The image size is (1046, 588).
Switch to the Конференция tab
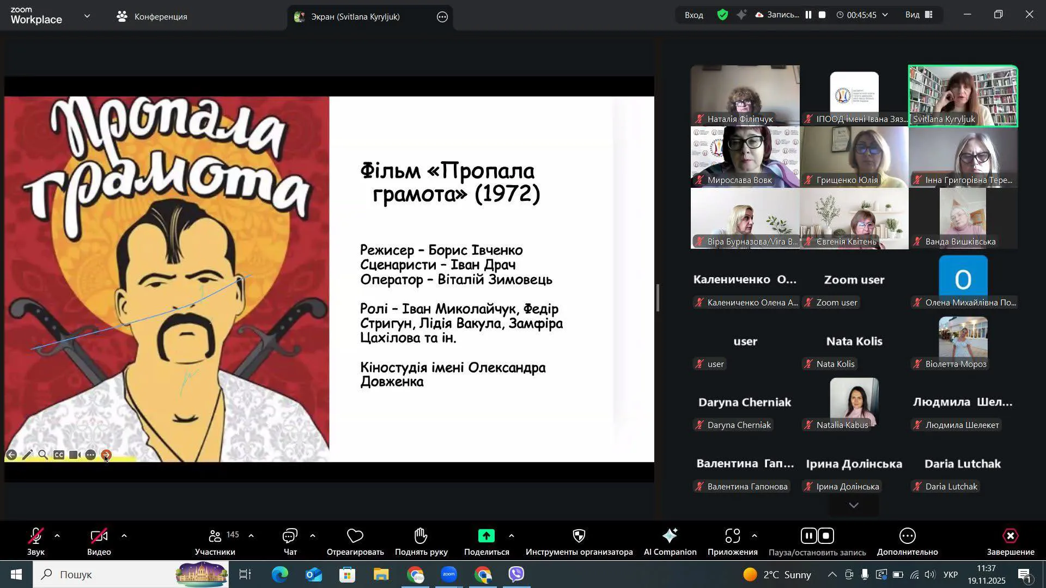click(152, 17)
